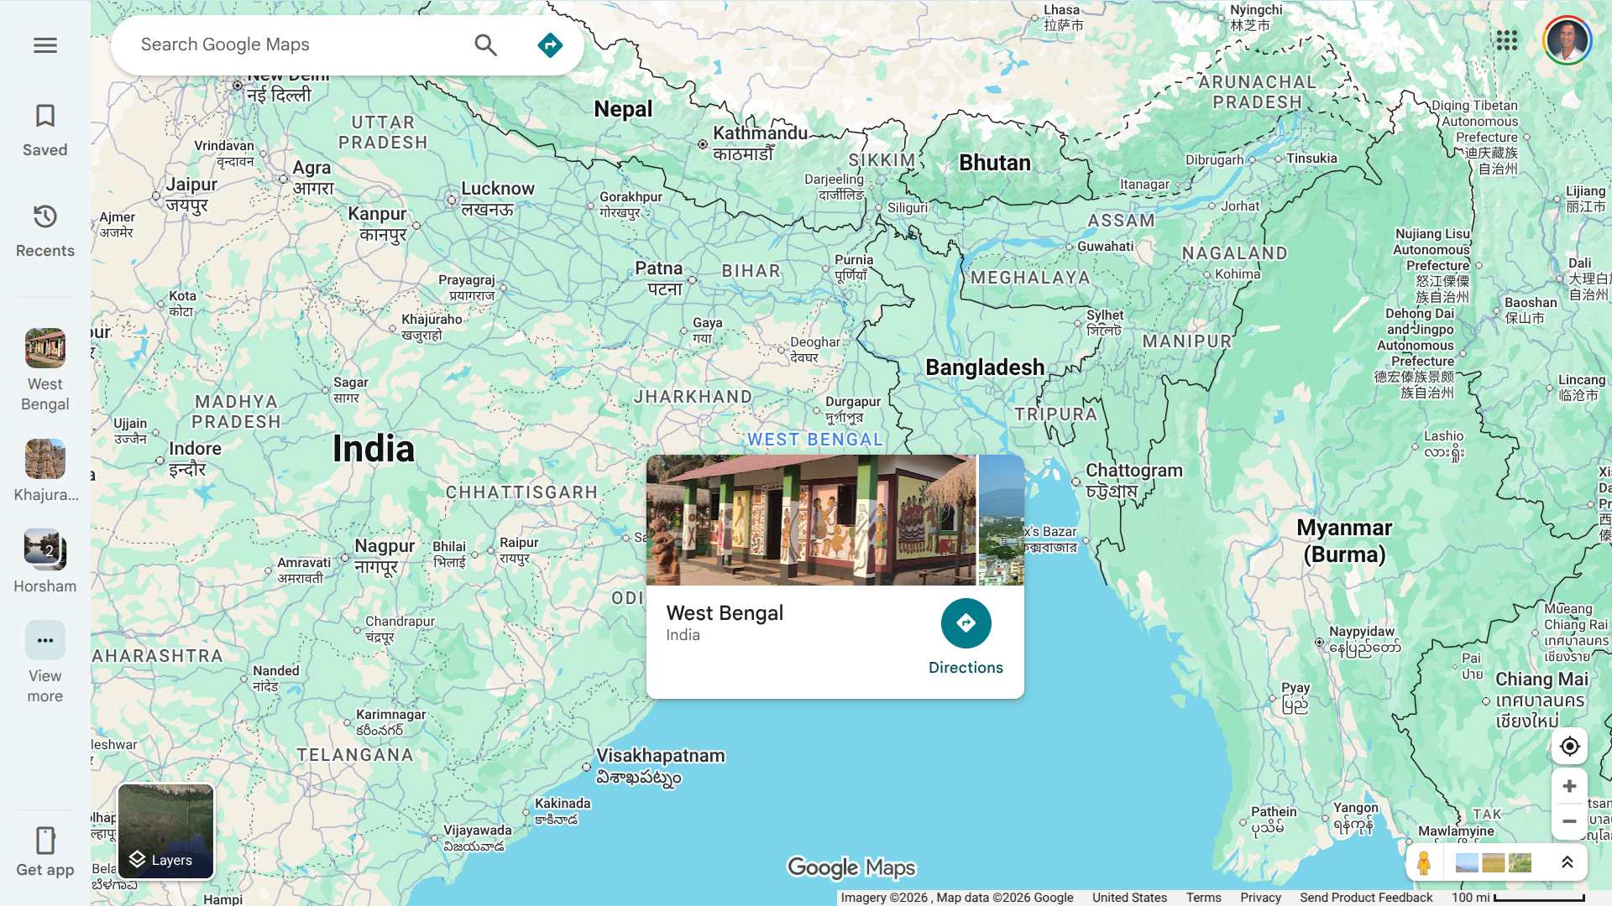Select Khajuraho recent place thumbnail

(45, 459)
